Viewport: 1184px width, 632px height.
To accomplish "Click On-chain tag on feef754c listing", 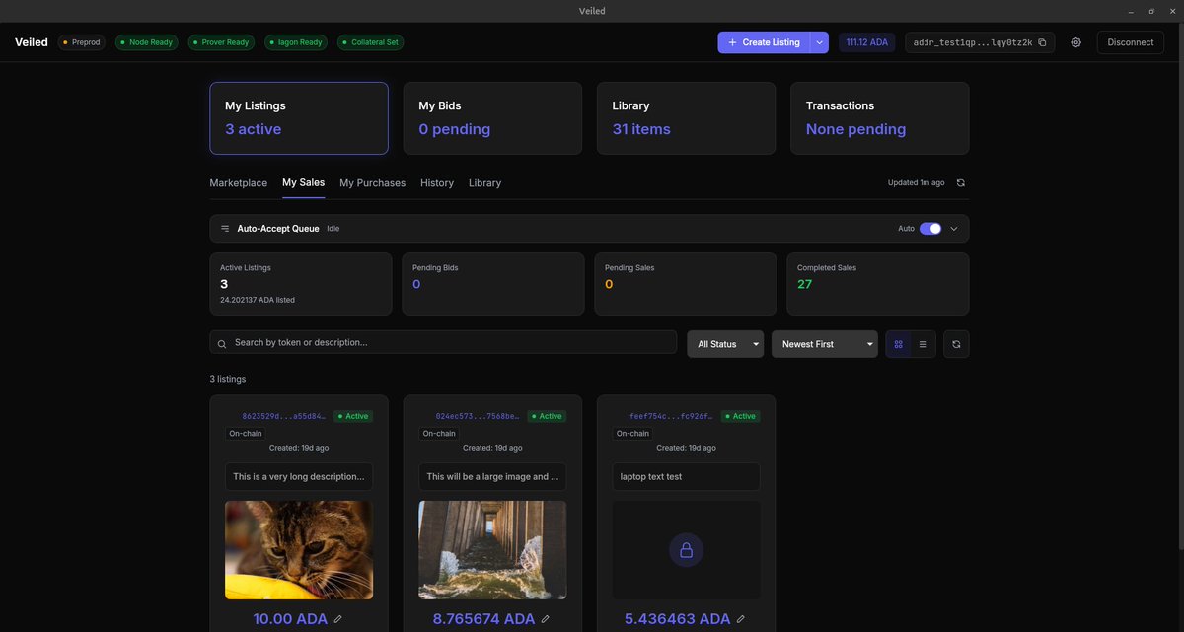I will 632,433.
